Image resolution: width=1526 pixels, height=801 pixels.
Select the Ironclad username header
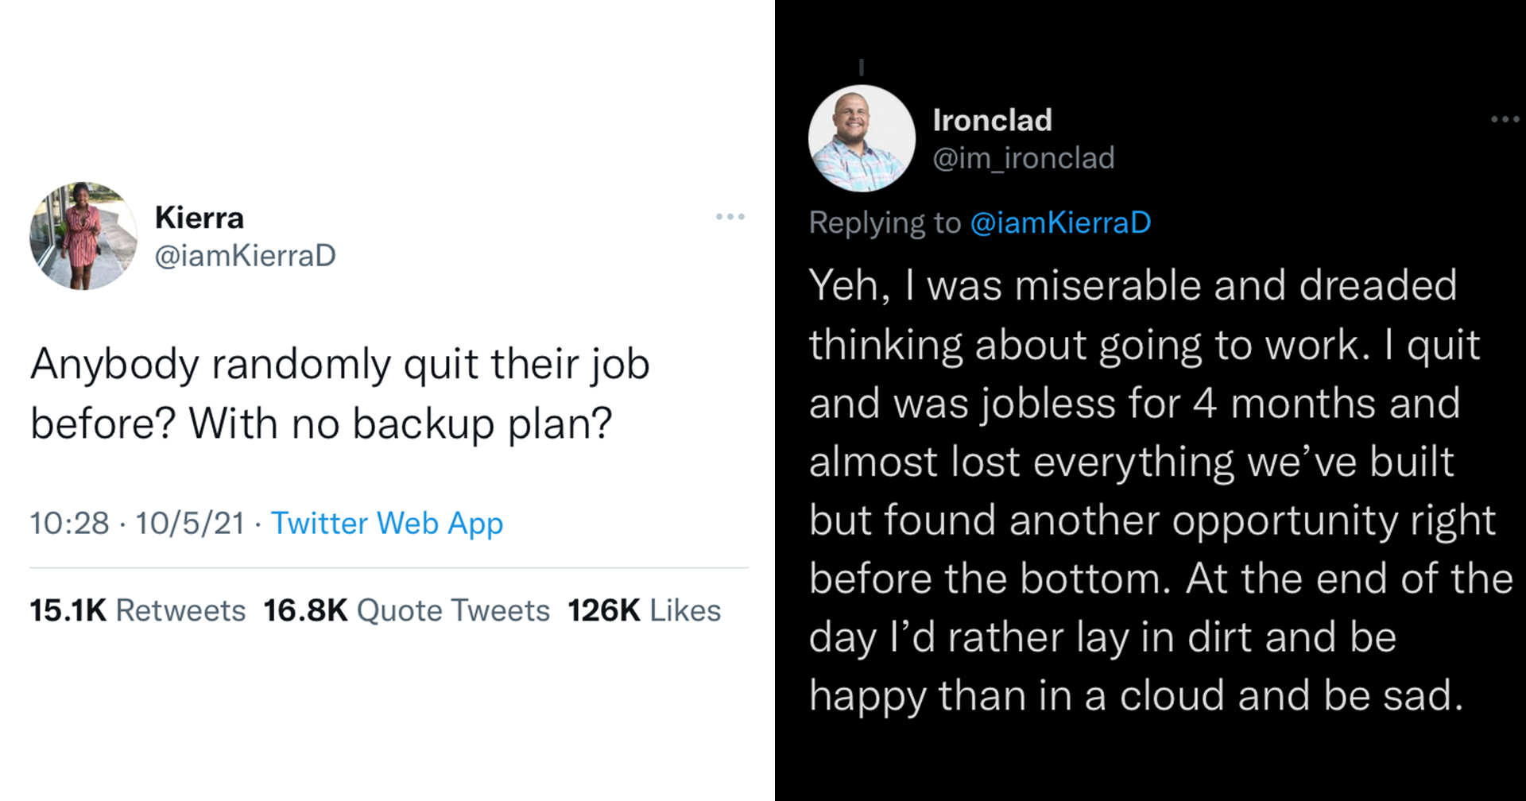[992, 119]
